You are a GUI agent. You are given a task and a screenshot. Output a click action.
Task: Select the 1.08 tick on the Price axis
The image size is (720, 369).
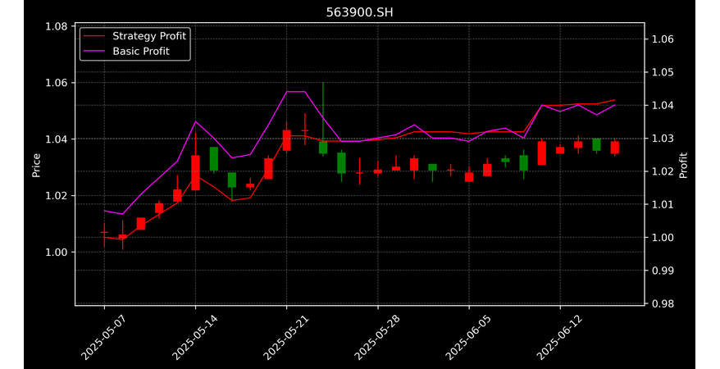click(57, 26)
